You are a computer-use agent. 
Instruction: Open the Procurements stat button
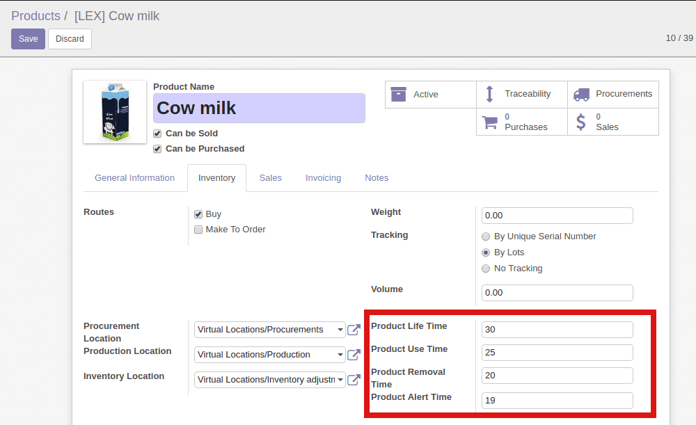coord(613,94)
